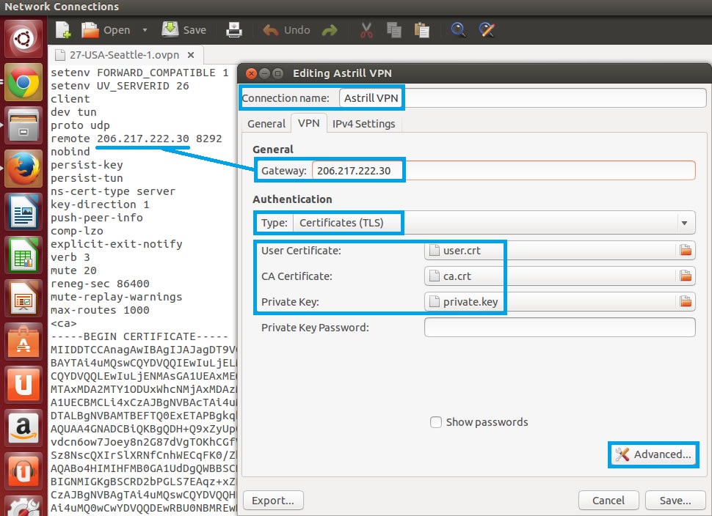
Task: Click the 'proto udp' line in editor
Action: click(x=80, y=125)
